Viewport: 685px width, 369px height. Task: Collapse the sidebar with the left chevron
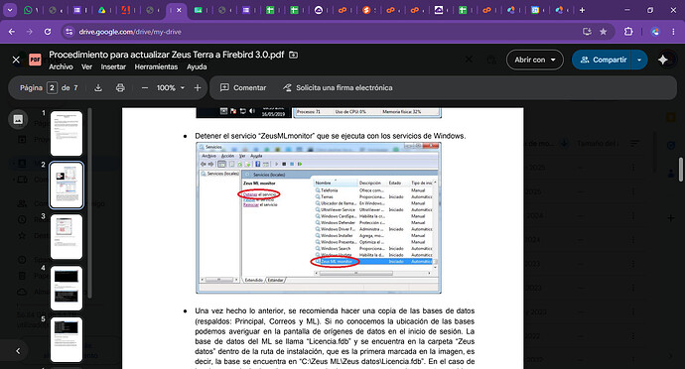[18, 351]
